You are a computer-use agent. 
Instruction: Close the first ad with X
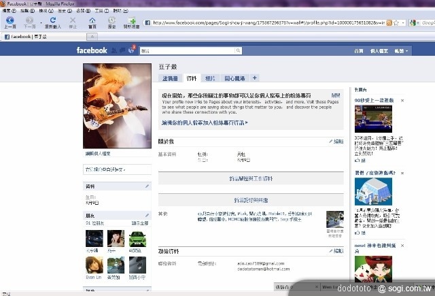click(x=402, y=101)
